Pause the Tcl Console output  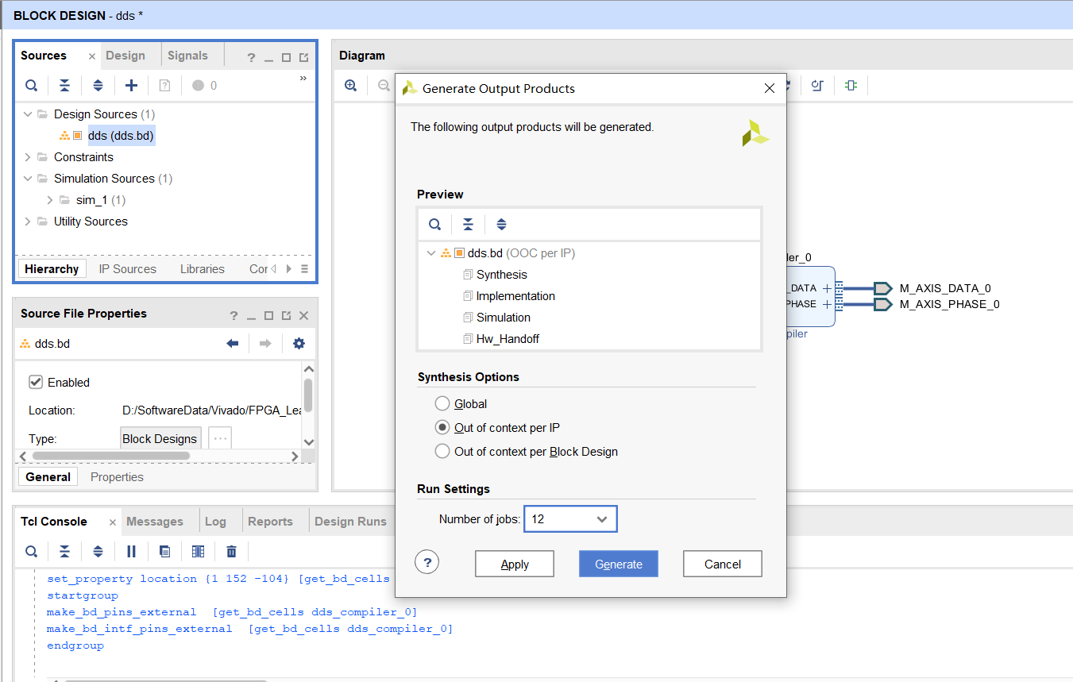(132, 551)
